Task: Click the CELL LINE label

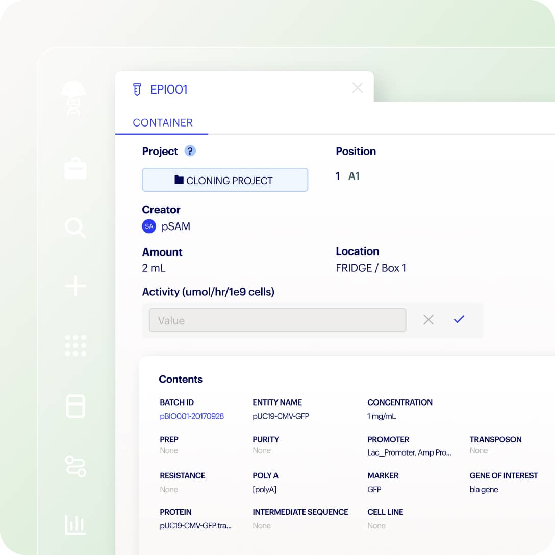Action: pos(385,512)
